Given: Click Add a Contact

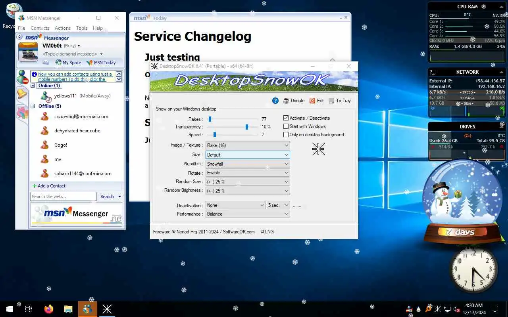Looking at the screenshot, I should (49, 186).
